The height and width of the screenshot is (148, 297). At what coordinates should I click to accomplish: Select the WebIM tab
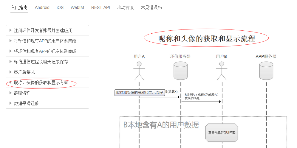pyautogui.click(x=77, y=7)
